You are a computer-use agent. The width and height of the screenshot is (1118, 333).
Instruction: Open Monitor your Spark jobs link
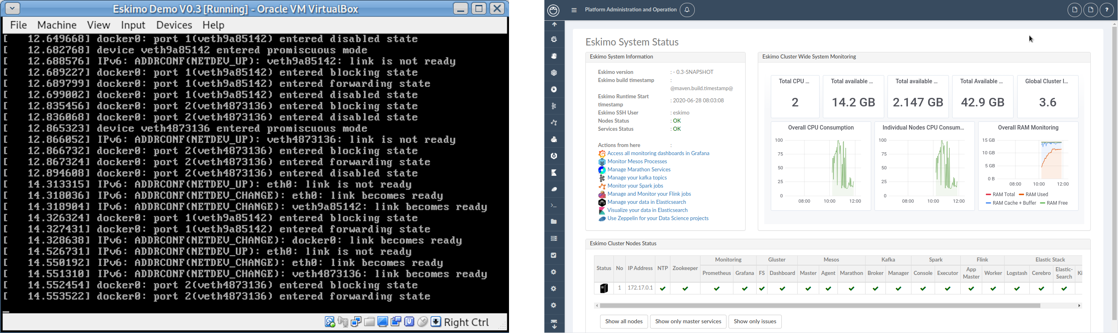coord(635,186)
